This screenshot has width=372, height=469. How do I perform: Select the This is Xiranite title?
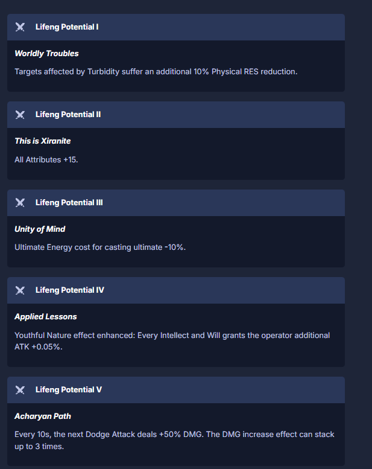point(42,141)
